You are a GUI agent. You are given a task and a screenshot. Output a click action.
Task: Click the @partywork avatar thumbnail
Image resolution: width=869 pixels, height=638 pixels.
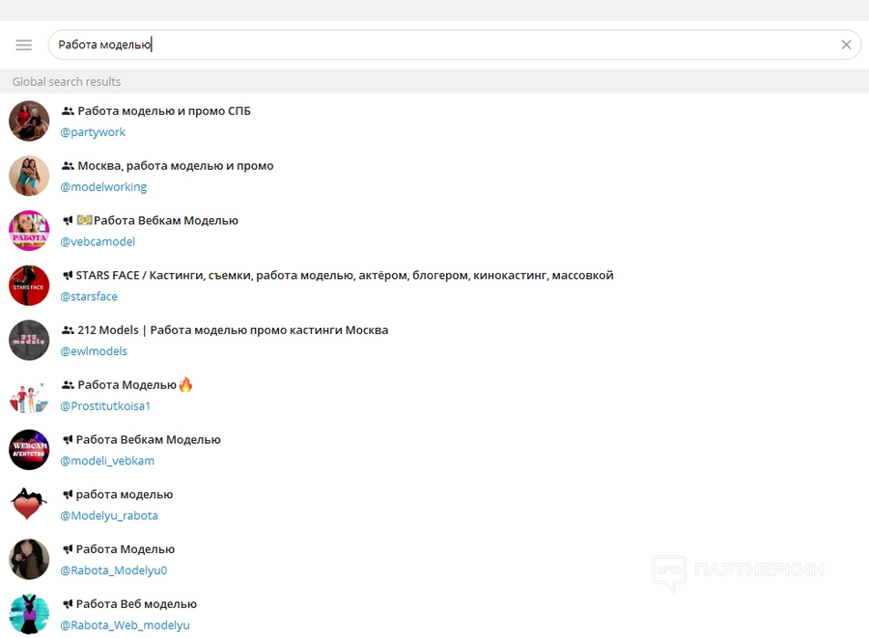(x=29, y=122)
